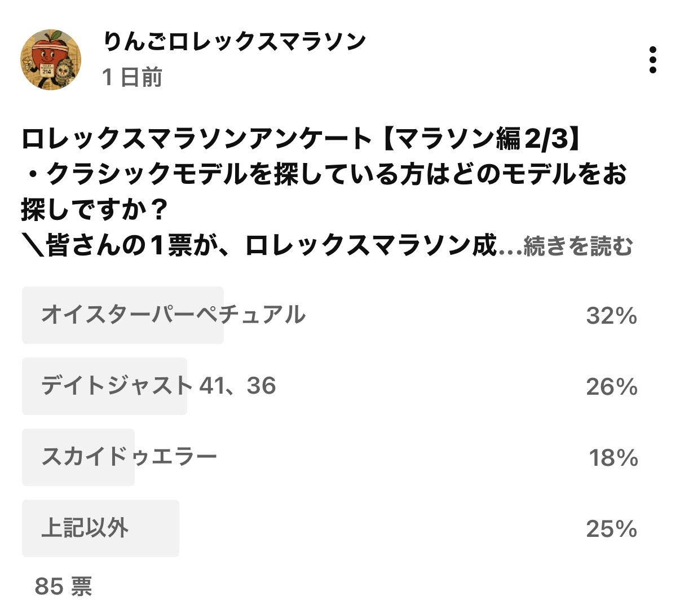Click the 32% result percentage
Screen dimensions: 680x613
pos(611,316)
